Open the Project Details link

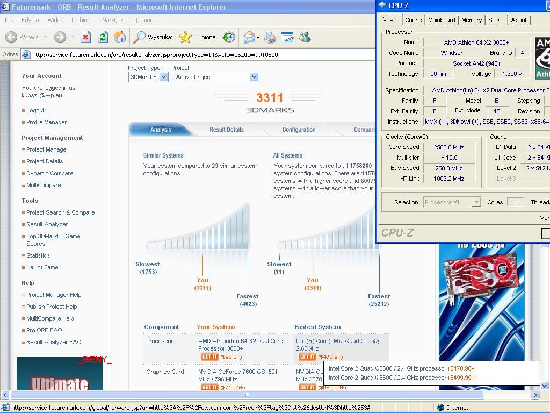45,161
